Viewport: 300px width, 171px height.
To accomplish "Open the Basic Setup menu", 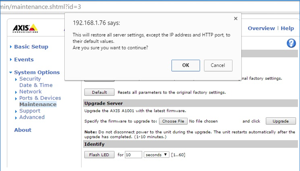I will point(31,47).
